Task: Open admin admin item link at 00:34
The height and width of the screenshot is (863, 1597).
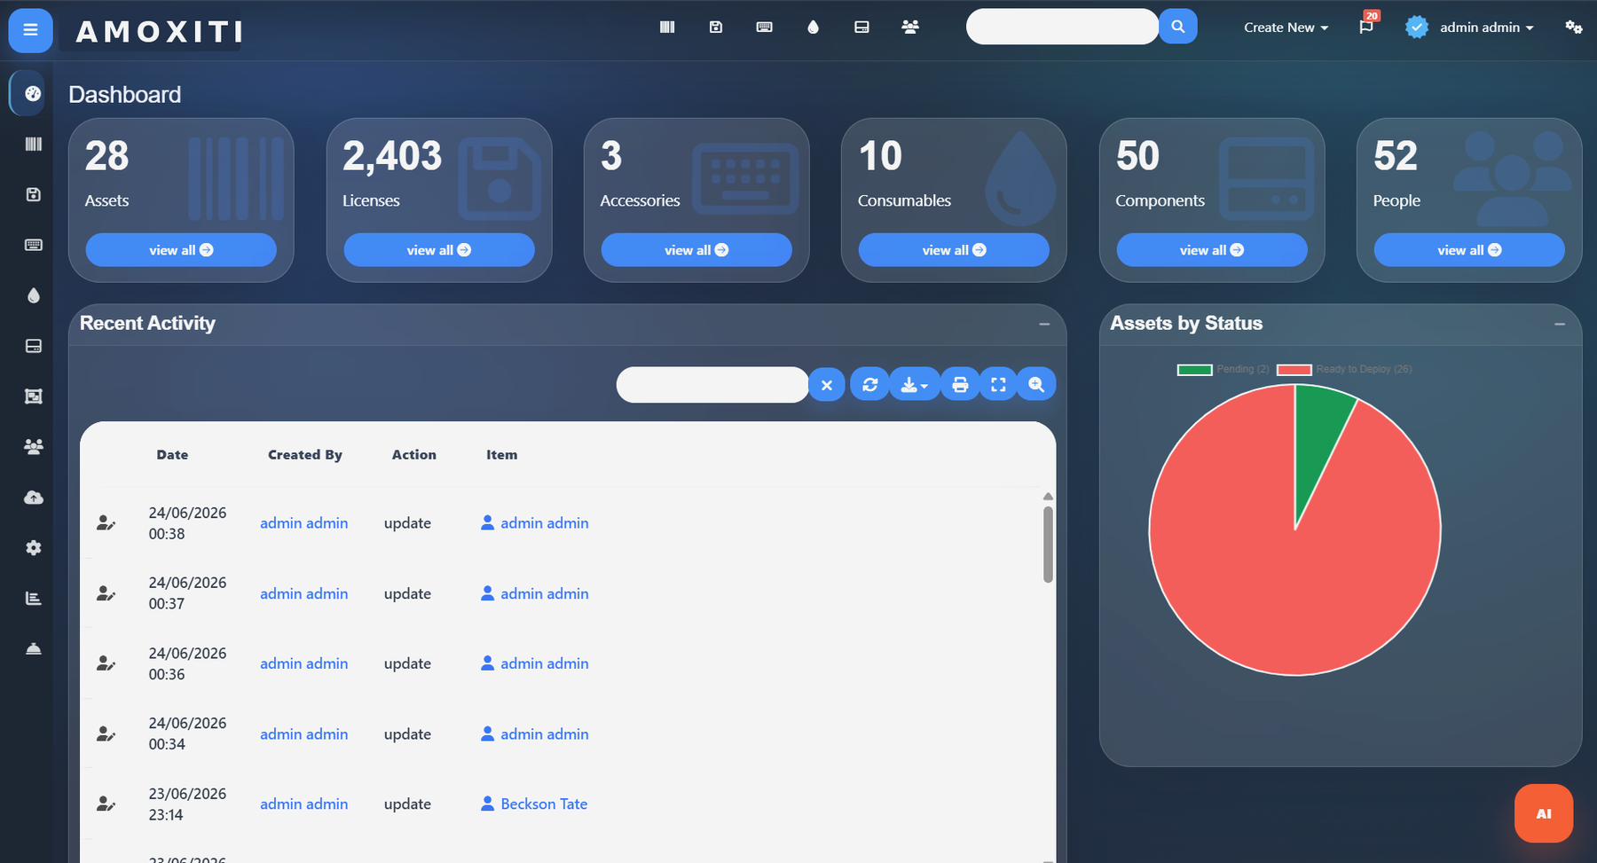Action: pyautogui.click(x=545, y=734)
